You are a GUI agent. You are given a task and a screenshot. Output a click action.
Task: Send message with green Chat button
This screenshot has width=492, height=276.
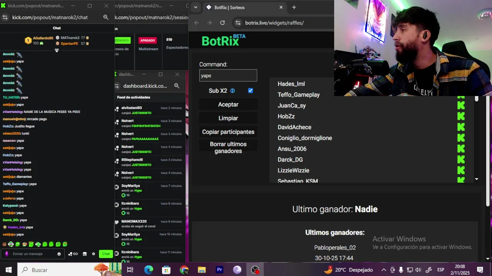pos(106,254)
